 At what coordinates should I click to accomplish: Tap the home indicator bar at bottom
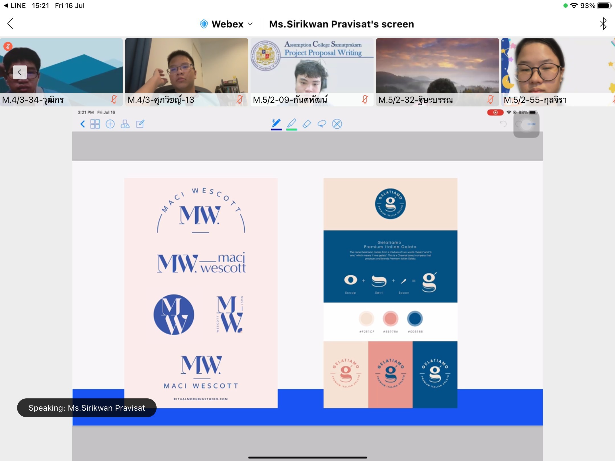tap(307, 458)
